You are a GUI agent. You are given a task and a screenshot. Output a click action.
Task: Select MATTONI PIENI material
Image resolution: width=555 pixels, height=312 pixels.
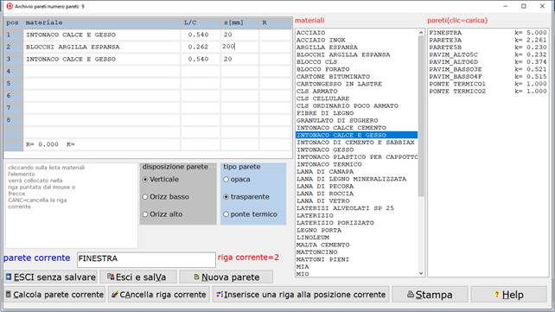click(356, 259)
